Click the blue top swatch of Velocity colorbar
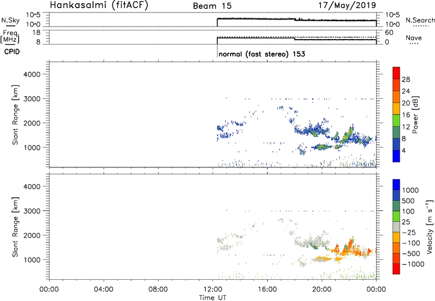Screen dimensions: 435x301 pos(396,185)
